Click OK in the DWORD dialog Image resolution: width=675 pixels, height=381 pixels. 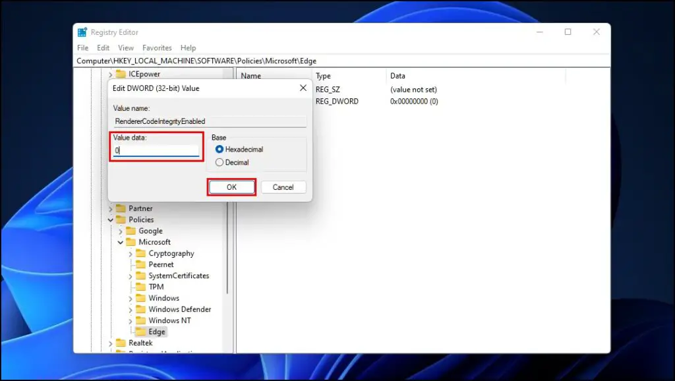[x=231, y=187]
